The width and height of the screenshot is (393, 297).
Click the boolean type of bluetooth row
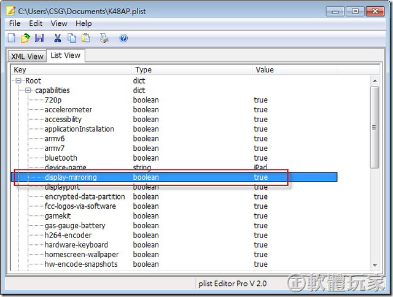coord(146,158)
